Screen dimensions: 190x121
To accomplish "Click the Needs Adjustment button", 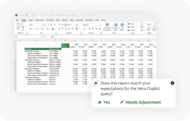I will coord(141,102).
